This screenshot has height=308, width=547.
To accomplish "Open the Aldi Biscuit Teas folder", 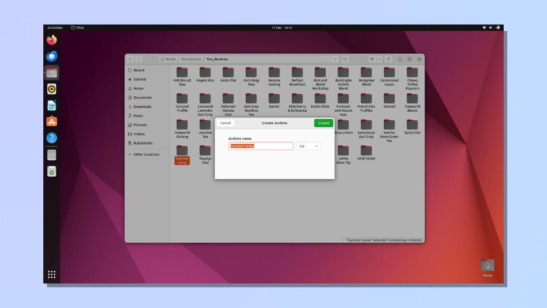I will [x=182, y=77].
